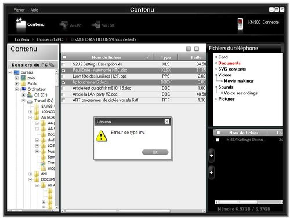Check S2U2 Settings Description.xls file
The width and height of the screenshot is (290, 220).
(x=63, y=64)
